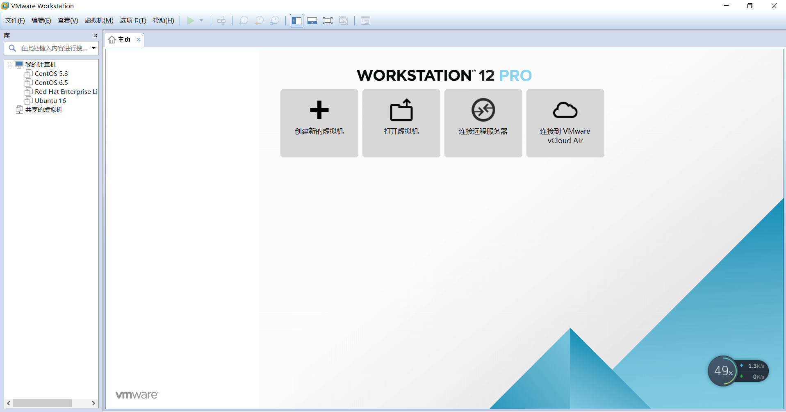
Task: Click the Unity mode toolbar icon
Action: click(344, 20)
